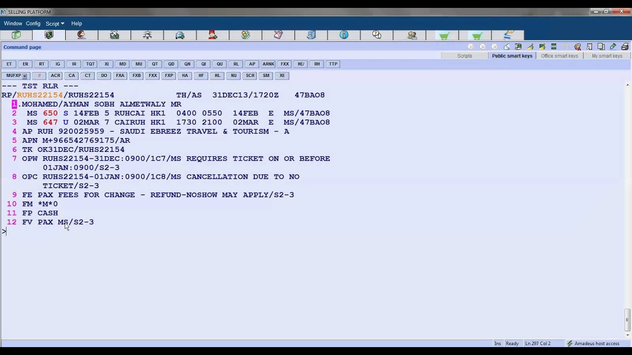
Task: Open the question mark help icon
Action: point(377,35)
